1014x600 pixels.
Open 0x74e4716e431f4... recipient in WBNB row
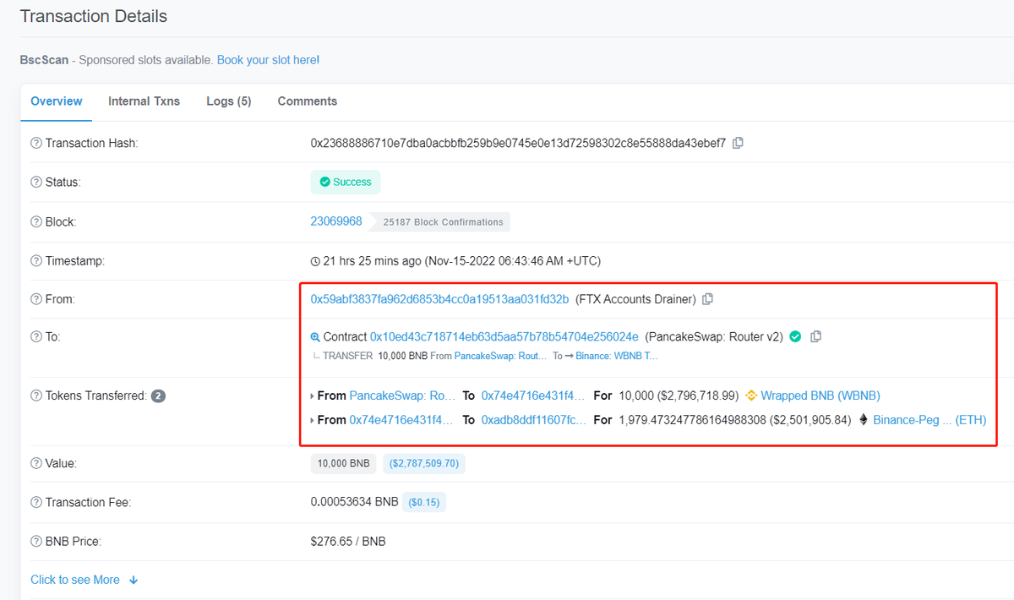tap(532, 395)
